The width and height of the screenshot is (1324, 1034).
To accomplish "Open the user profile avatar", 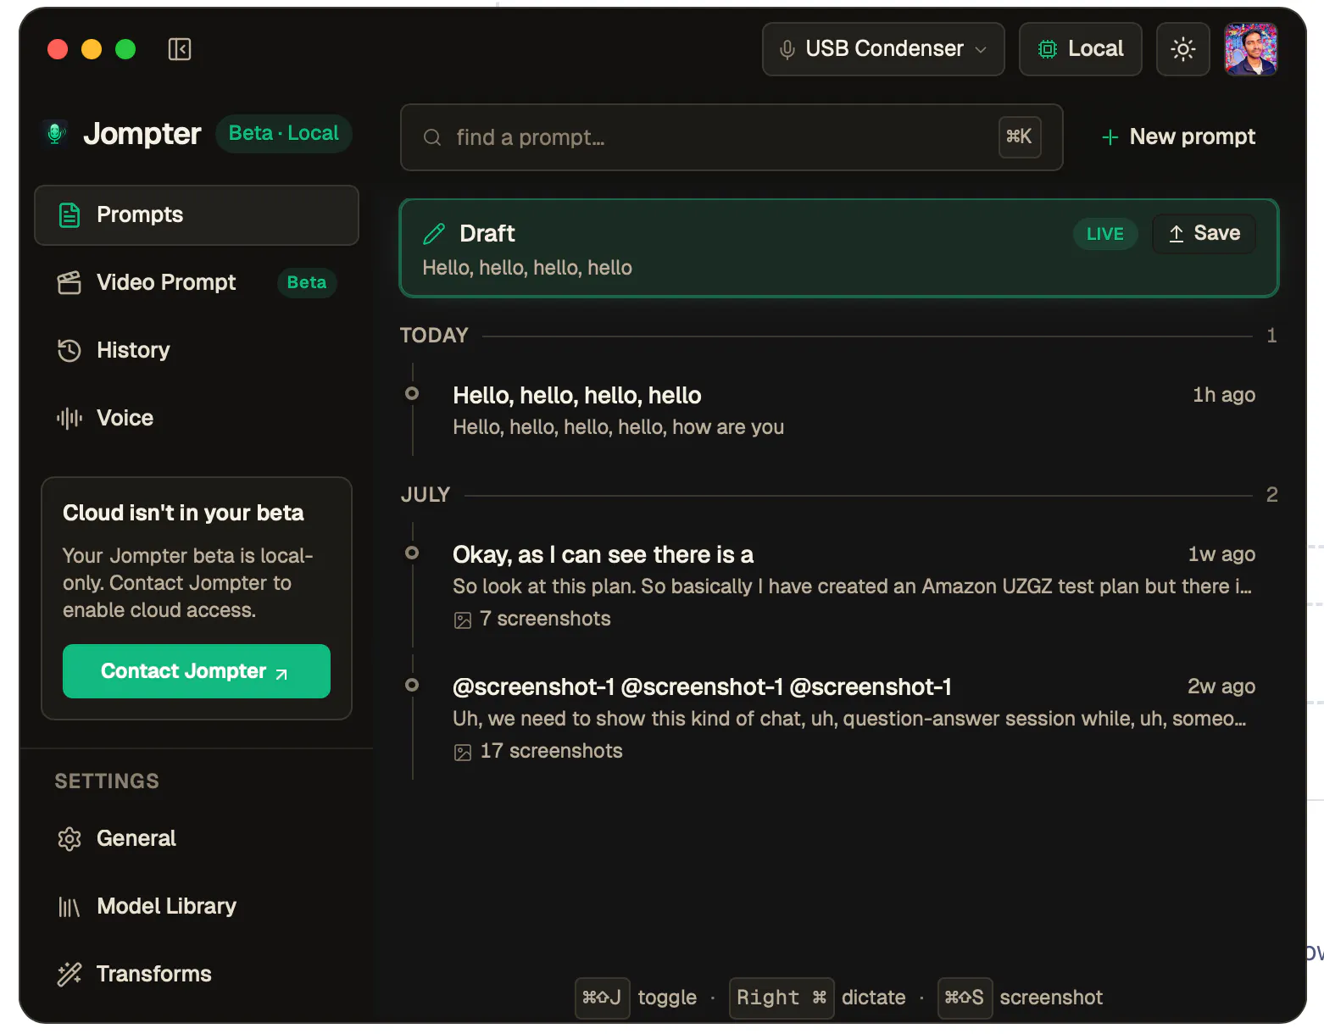I will tap(1250, 49).
